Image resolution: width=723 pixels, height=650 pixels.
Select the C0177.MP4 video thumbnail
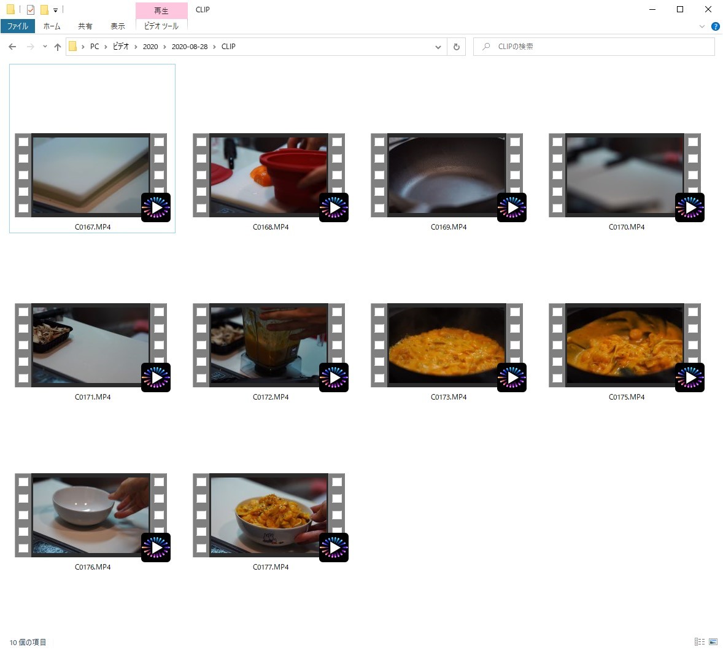tap(269, 516)
